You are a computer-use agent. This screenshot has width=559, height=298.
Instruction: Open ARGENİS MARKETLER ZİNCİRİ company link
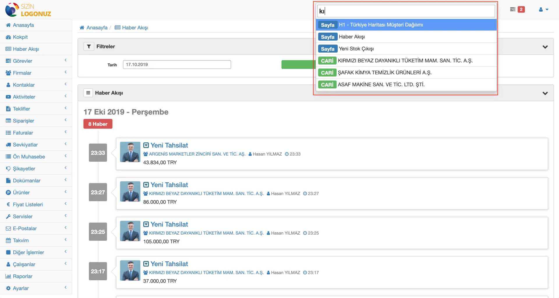point(197,154)
